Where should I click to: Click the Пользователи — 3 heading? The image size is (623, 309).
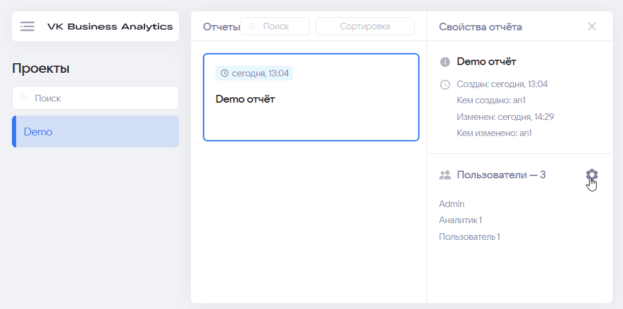501,175
